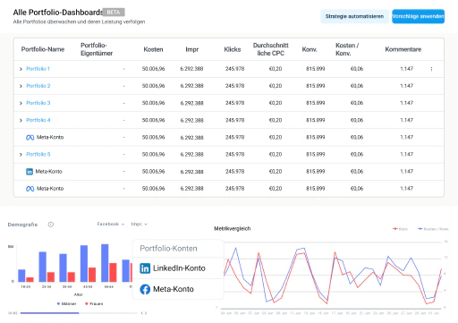Click the Portfolio-Konten popup heading
The width and height of the screenshot is (458, 323).
pos(168,249)
